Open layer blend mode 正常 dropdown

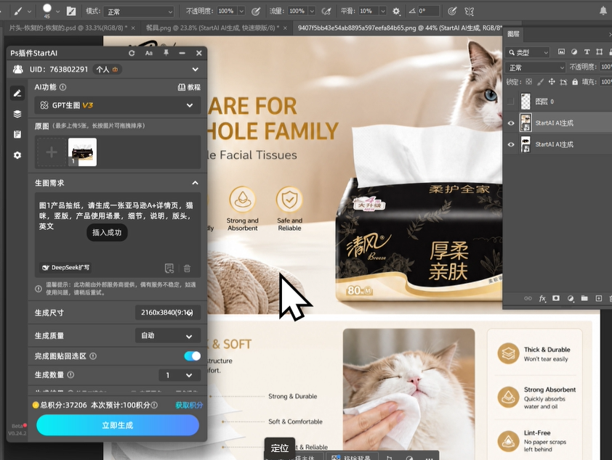click(536, 67)
